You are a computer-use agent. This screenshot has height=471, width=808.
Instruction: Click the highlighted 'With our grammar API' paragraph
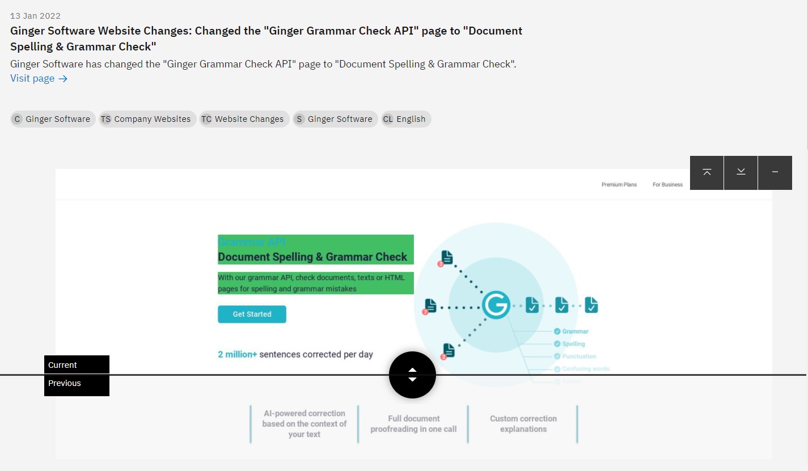point(316,283)
